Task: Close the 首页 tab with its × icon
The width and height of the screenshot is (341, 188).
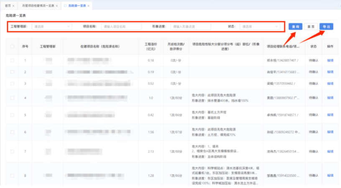Action: 13,6
